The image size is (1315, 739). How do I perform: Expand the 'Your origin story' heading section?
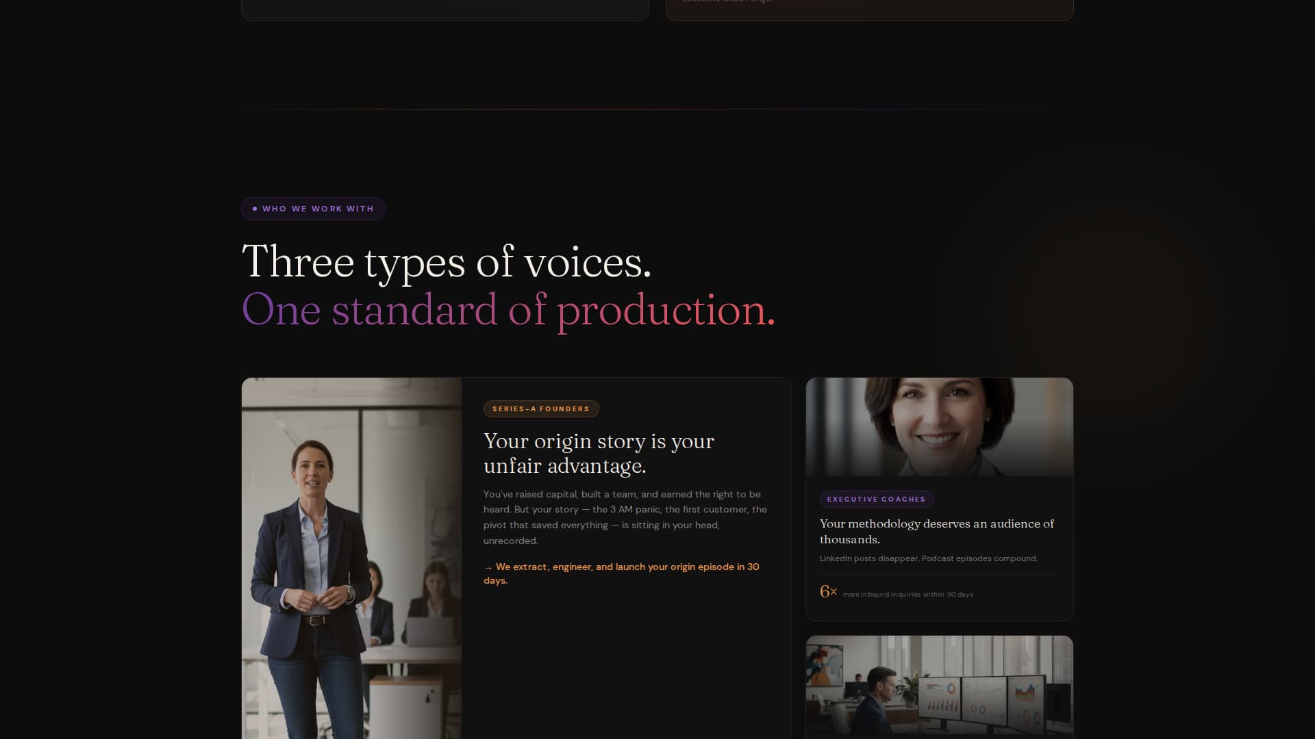(599, 453)
